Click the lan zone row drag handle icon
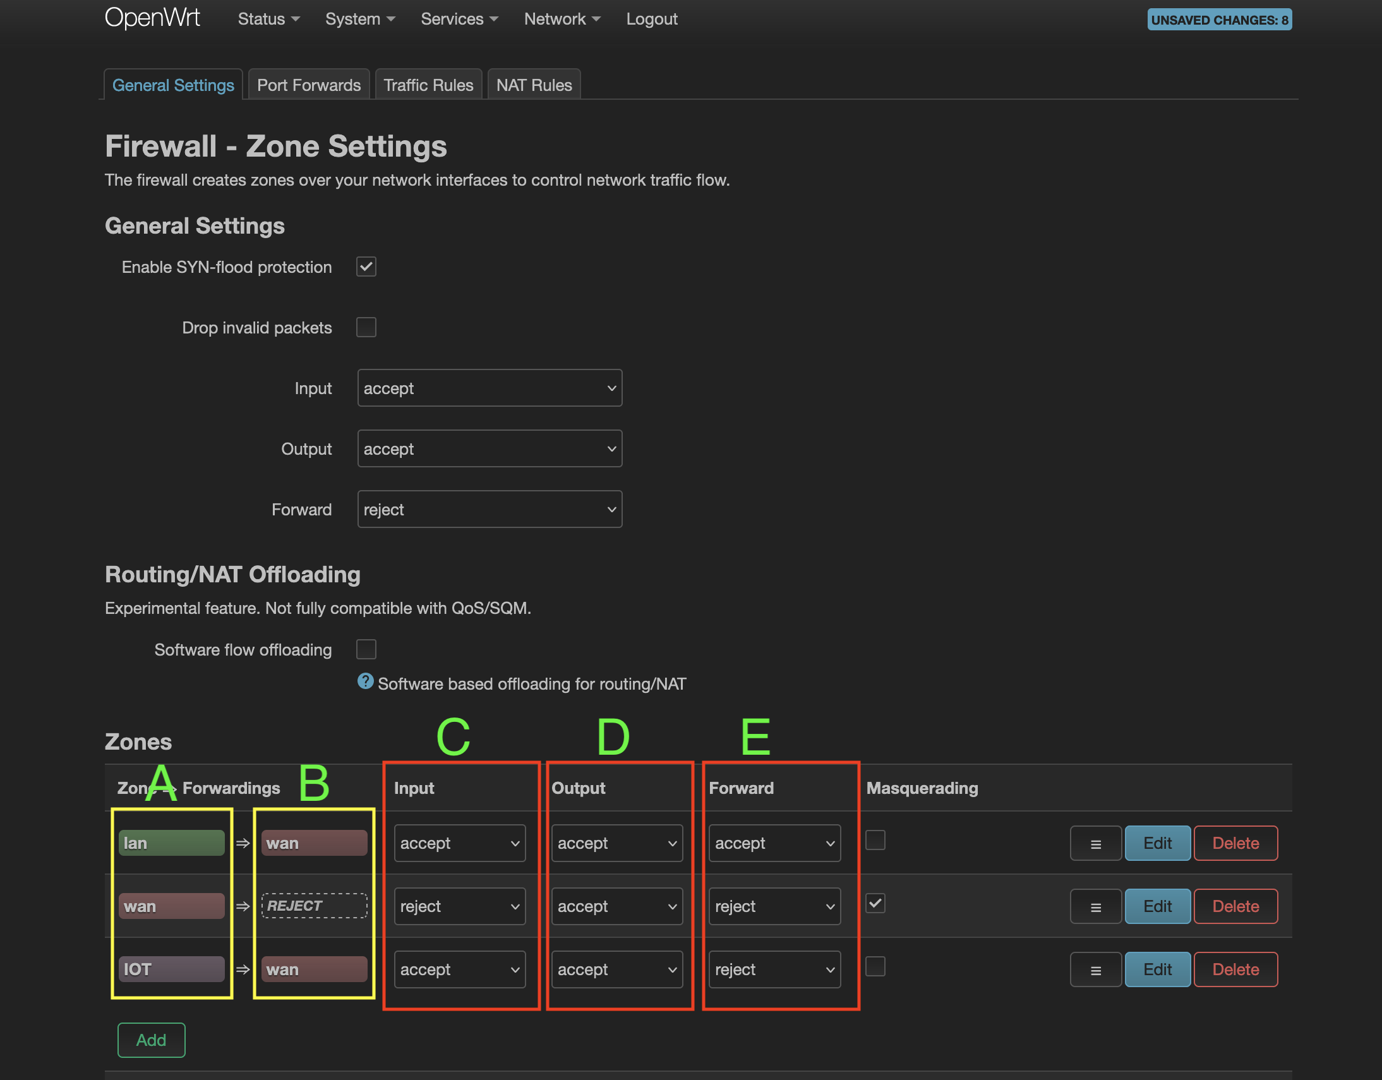The width and height of the screenshot is (1382, 1080). (1095, 843)
